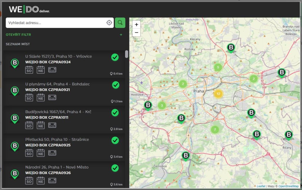Click the NE Sunday icon in CZPRA0926 row
This screenshot has height=190, width=302.
pos(41,181)
